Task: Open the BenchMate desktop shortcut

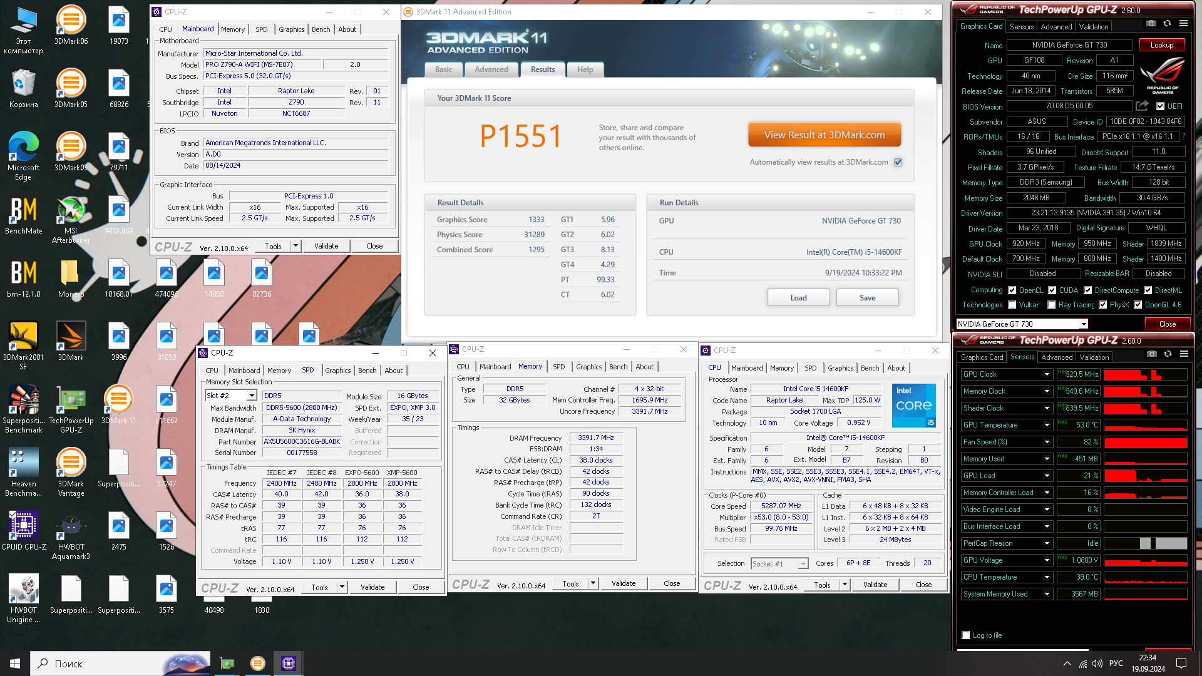Action: click(23, 215)
